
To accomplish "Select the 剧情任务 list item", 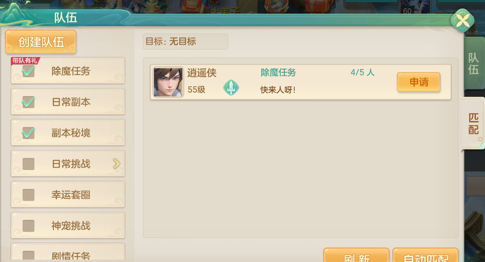I will pyautogui.click(x=68, y=253).
